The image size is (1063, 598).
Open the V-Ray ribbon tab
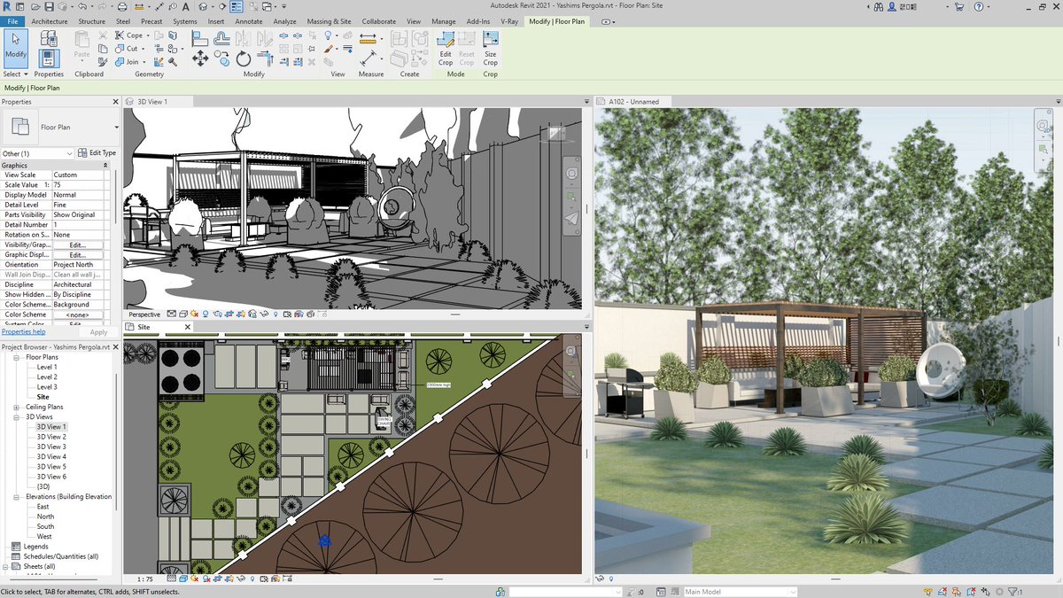[509, 21]
